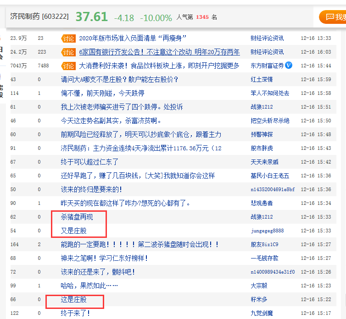The image size is (346, 319).
Task: Open post 昨天买的现在都这样了咋办
Action: click(x=125, y=203)
